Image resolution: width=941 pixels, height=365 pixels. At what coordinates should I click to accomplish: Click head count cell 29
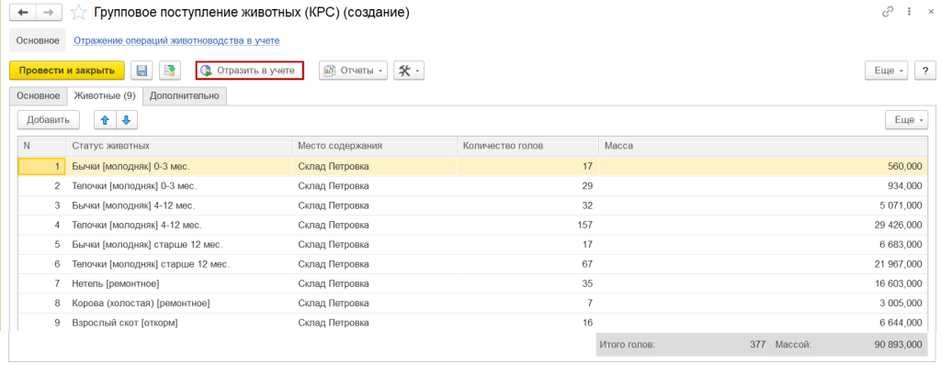(527, 186)
